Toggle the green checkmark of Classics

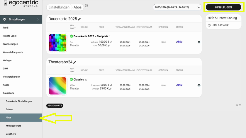pyautogui.click(x=71, y=79)
